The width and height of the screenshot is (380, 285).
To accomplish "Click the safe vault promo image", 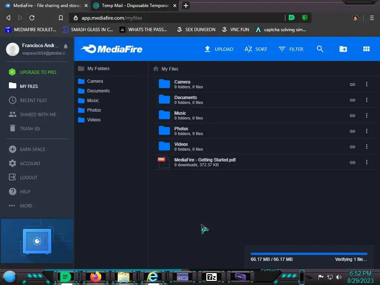I will click(37, 241).
